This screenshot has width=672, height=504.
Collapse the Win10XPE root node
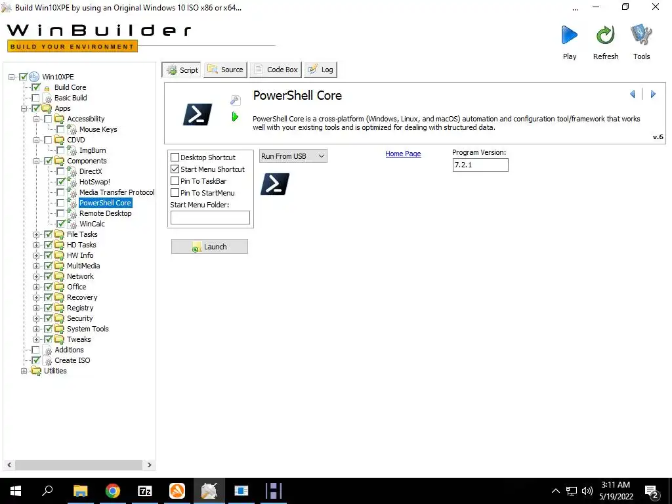click(x=12, y=77)
